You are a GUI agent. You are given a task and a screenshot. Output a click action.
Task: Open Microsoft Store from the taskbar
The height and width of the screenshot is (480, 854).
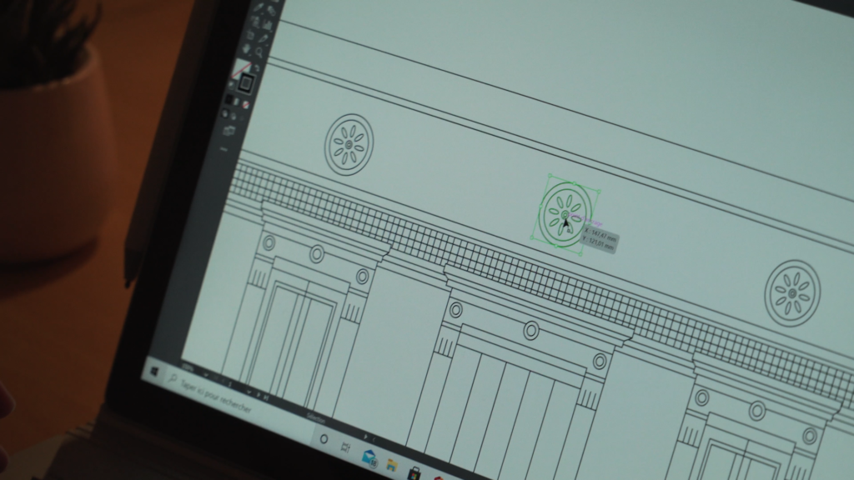pos(414,473)
